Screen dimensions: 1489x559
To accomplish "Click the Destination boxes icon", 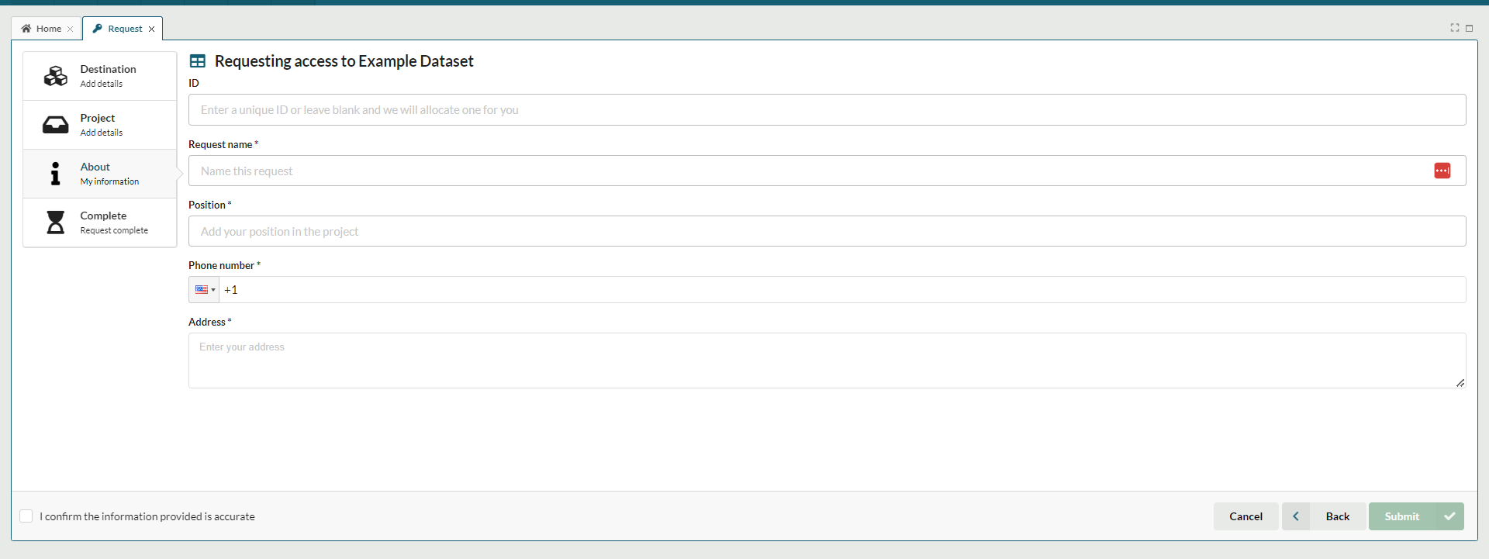I will click(55, 76).
